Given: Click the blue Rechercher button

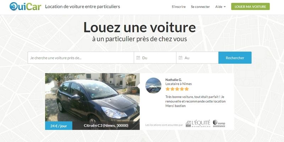Looking at the screenshot, I should 235,58.
